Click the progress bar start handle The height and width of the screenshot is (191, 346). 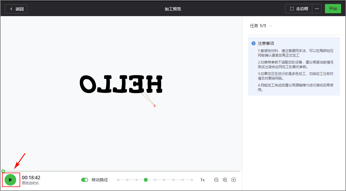3,171
